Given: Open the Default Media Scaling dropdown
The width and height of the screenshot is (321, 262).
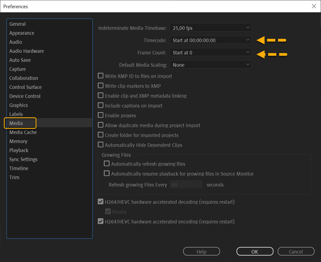Looking at the screenshot, I should [x=210, y=65].
